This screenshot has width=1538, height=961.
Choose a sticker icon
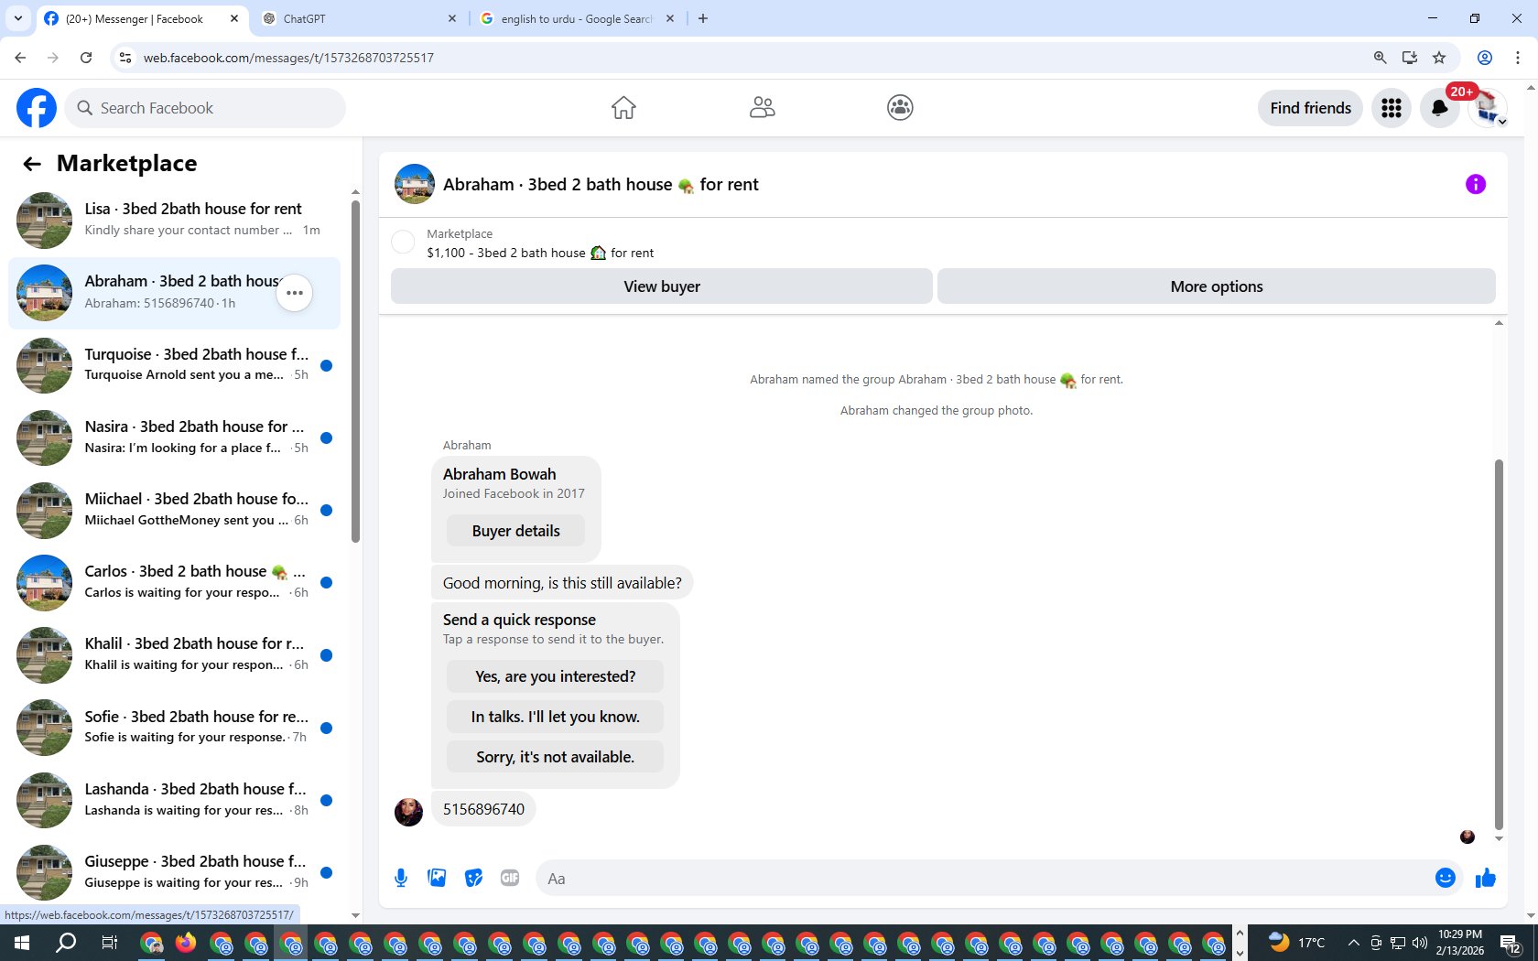pyautogui.click(x=473, y=879)
